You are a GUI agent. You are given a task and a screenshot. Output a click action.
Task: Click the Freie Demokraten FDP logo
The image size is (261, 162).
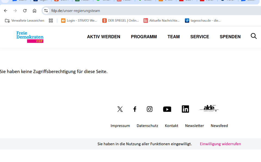pyautogui.click(x=30, y=37)
